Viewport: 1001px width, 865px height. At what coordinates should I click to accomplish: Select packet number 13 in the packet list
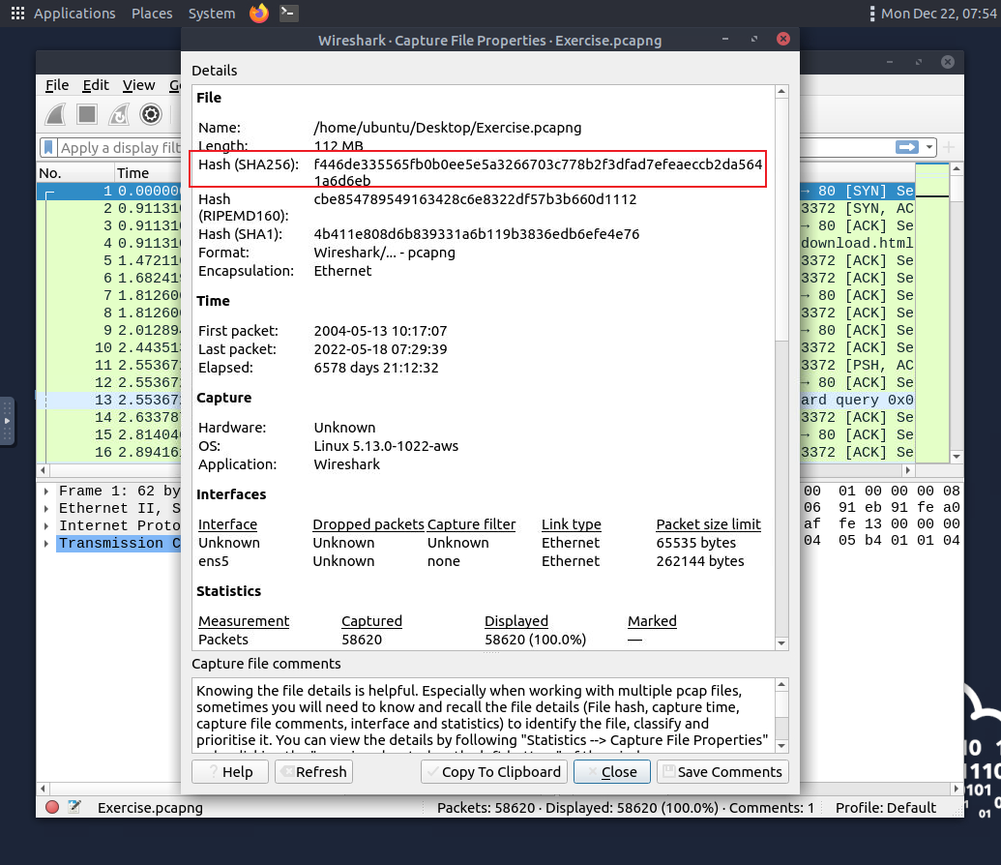tap(108, 400)
